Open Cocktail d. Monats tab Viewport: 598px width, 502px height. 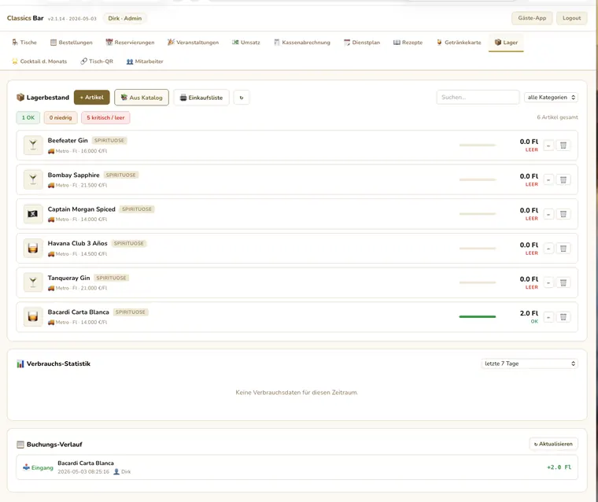(39, 61)
